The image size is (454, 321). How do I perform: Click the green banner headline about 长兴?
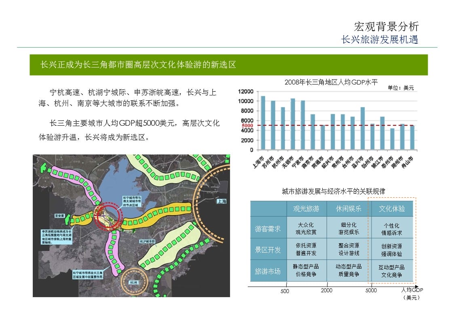pyautogui.click(x=138, y=64)
